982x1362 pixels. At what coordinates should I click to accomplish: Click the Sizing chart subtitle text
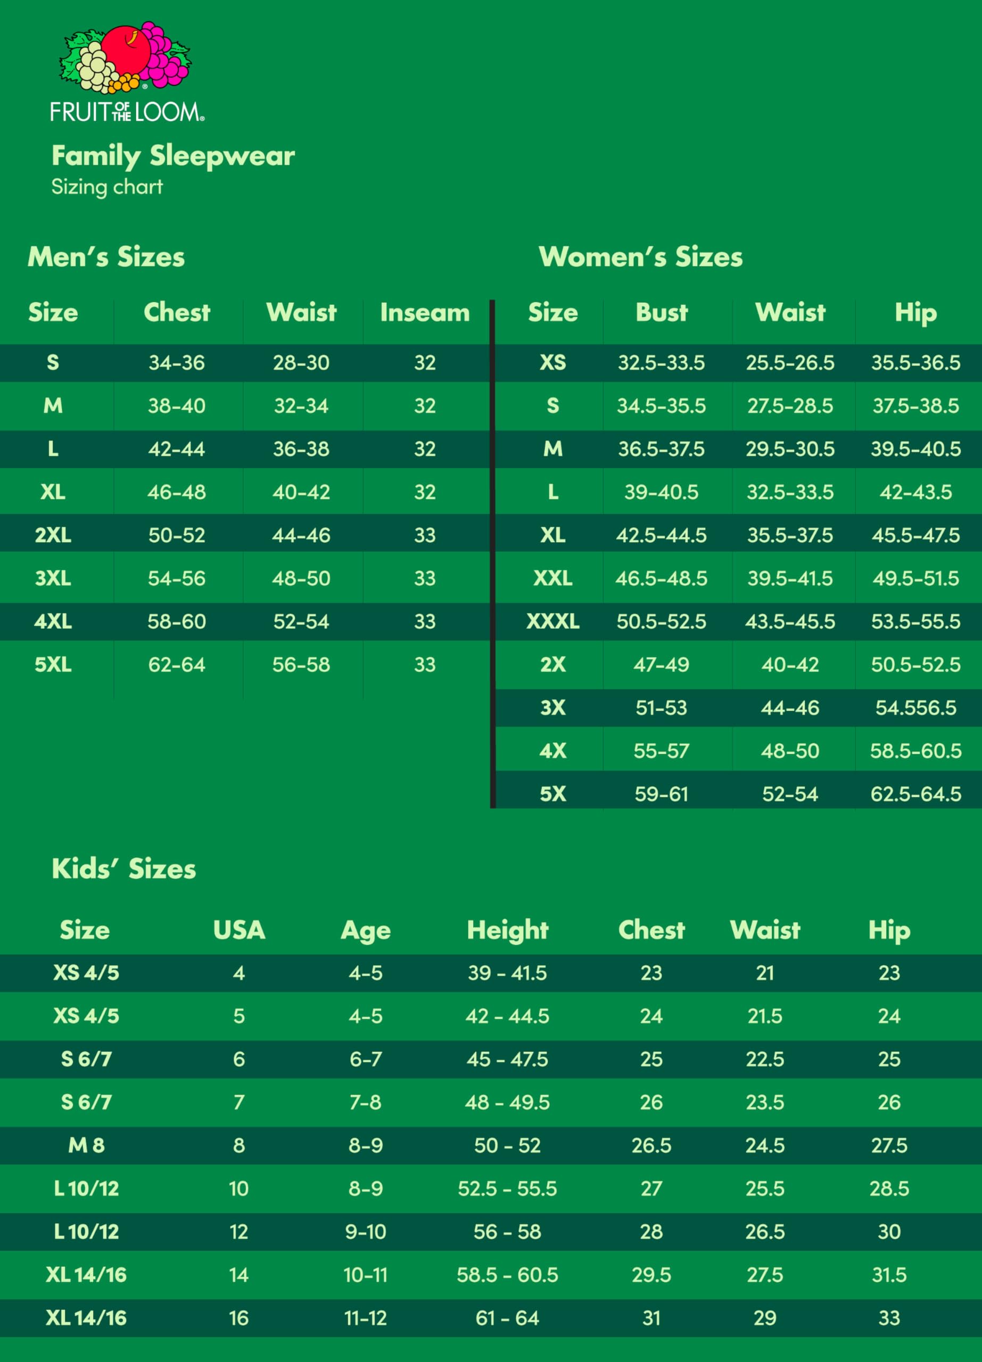click(x=107, y=187)
